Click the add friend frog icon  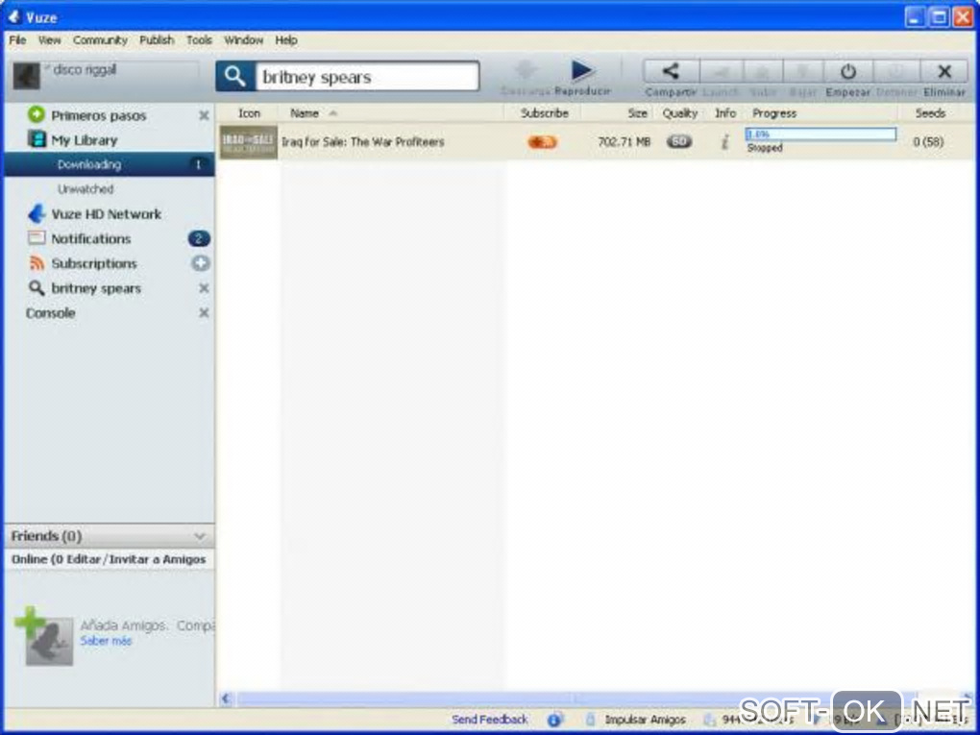[x=44, y=636]
